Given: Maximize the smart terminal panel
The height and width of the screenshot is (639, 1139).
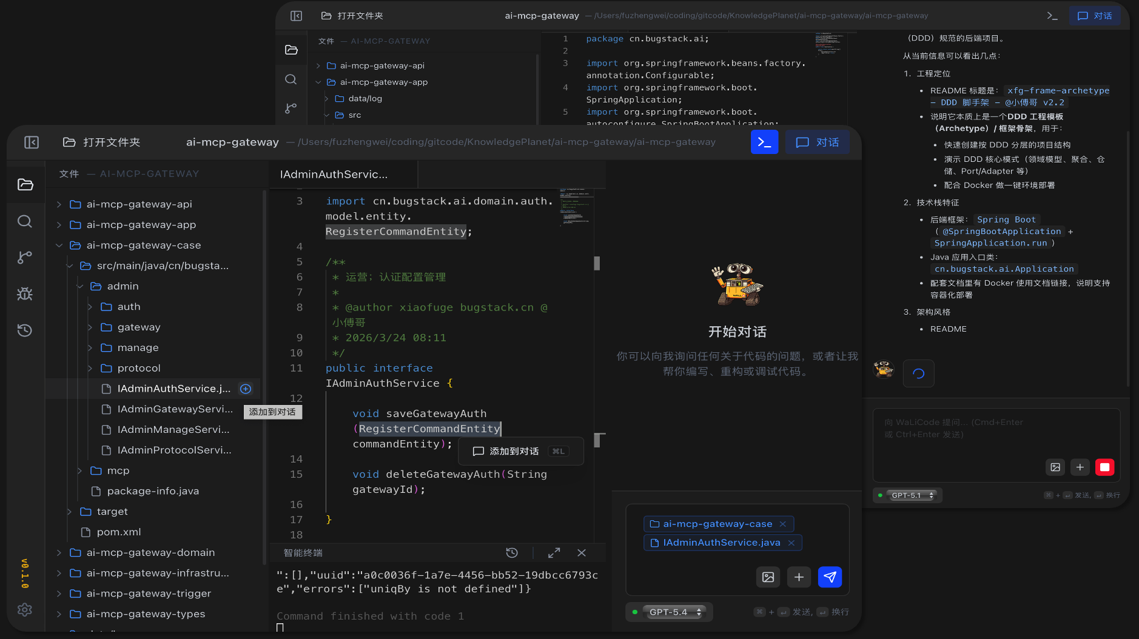Looking at the screenshot, I should coord(554,553).
